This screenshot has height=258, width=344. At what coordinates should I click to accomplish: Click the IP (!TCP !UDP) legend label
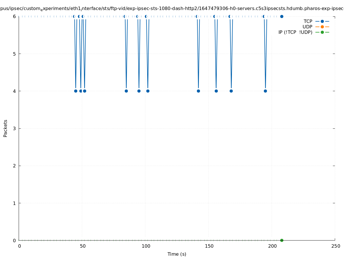pos(295,32)
